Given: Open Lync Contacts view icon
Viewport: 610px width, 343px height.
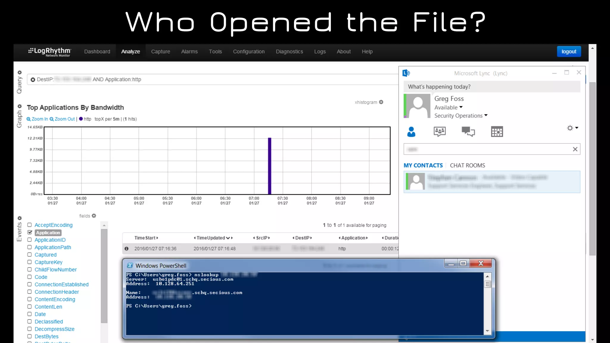Looking at the screenshot, I should coord(411,132).
